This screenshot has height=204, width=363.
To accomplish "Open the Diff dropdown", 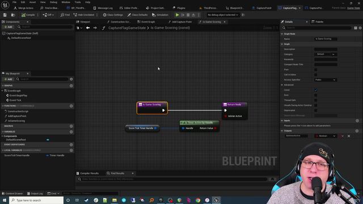I will pos(48,15).
